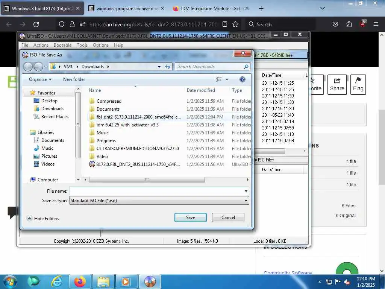Bookmark this page with star icon
Screen dimensions: 385x289
click(235, 24)
